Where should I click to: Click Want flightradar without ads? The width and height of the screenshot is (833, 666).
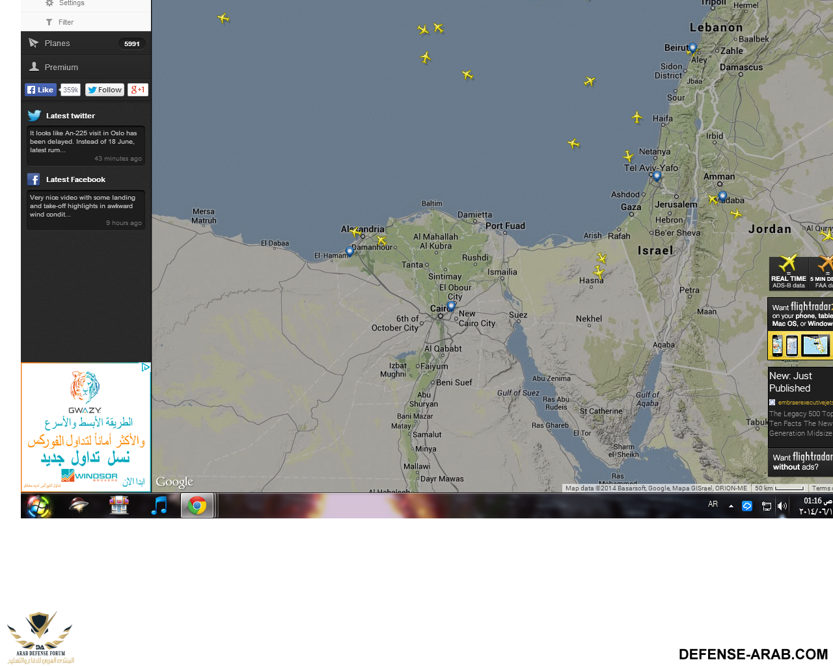pyautogui.click(x=801, y=462)
